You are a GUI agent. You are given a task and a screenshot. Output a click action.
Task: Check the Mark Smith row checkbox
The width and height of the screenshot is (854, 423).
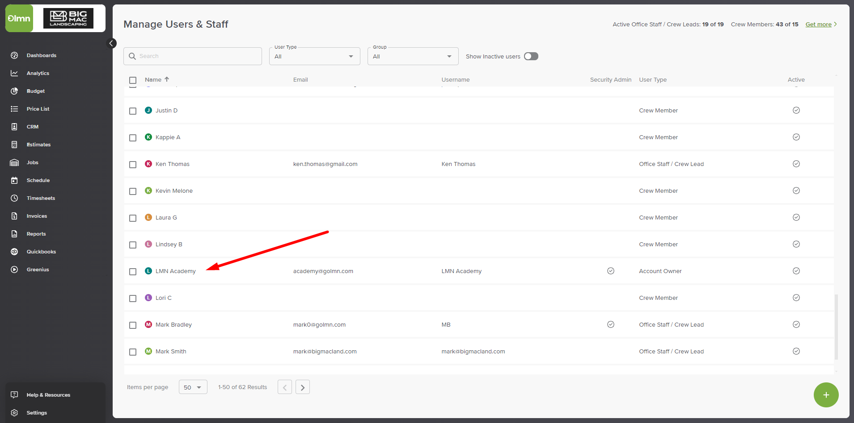coord(133,352)
